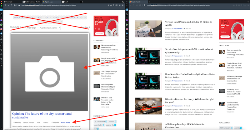
Task: Open speed dial grid in left window toolbar
Action: (14, 5)
